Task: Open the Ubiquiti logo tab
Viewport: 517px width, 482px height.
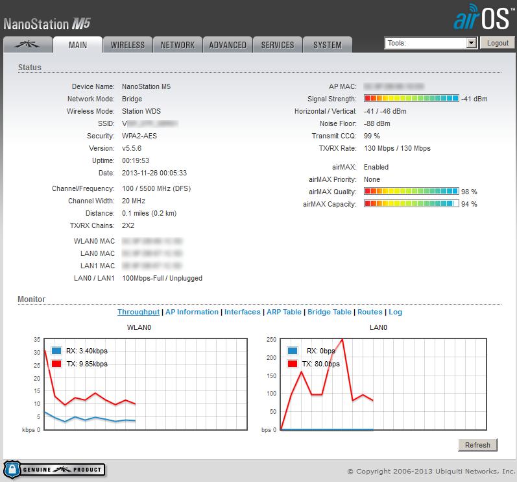Action: tap(28, 45)
